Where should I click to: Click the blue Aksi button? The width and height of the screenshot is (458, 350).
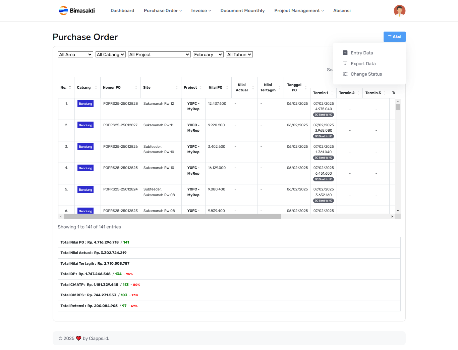click(x=394, y=37)
